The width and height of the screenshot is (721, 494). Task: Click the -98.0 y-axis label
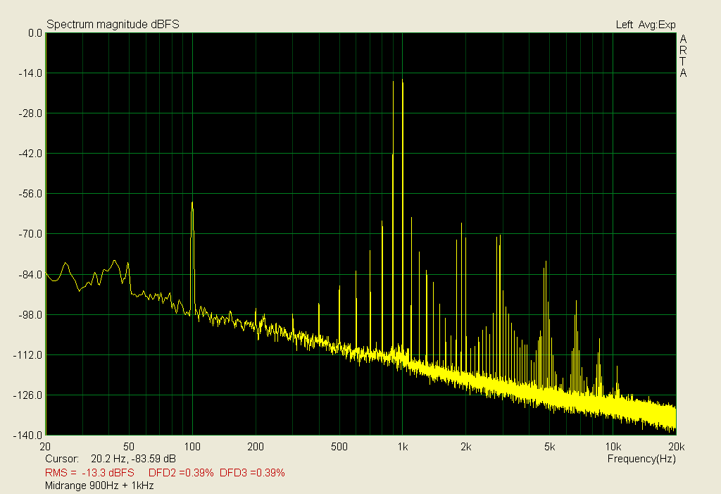pos(30,315)
